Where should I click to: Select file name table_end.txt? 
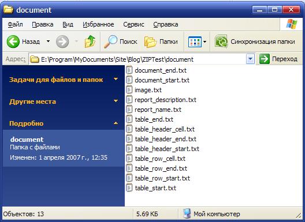click(x=154, y=119)
